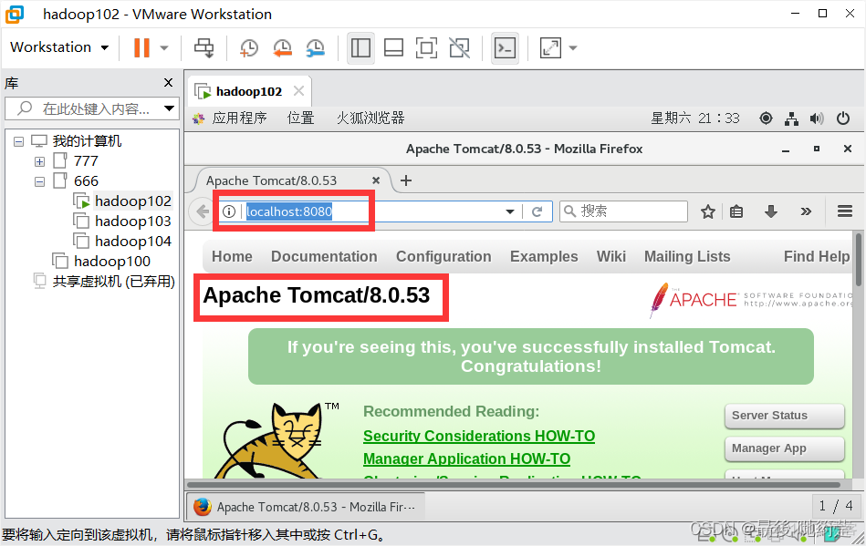Enter full screen mode from the toolbar

[x=426, y=47]
